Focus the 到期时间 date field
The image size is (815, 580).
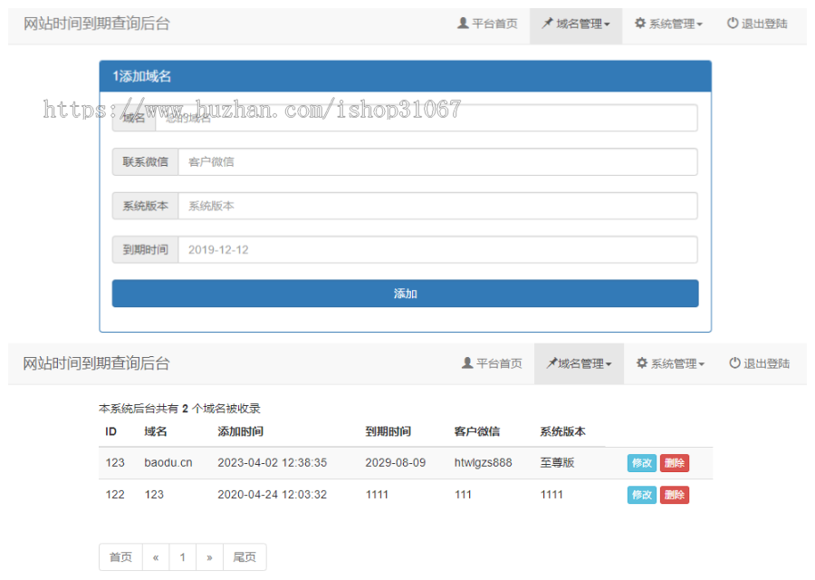point(437,250)
